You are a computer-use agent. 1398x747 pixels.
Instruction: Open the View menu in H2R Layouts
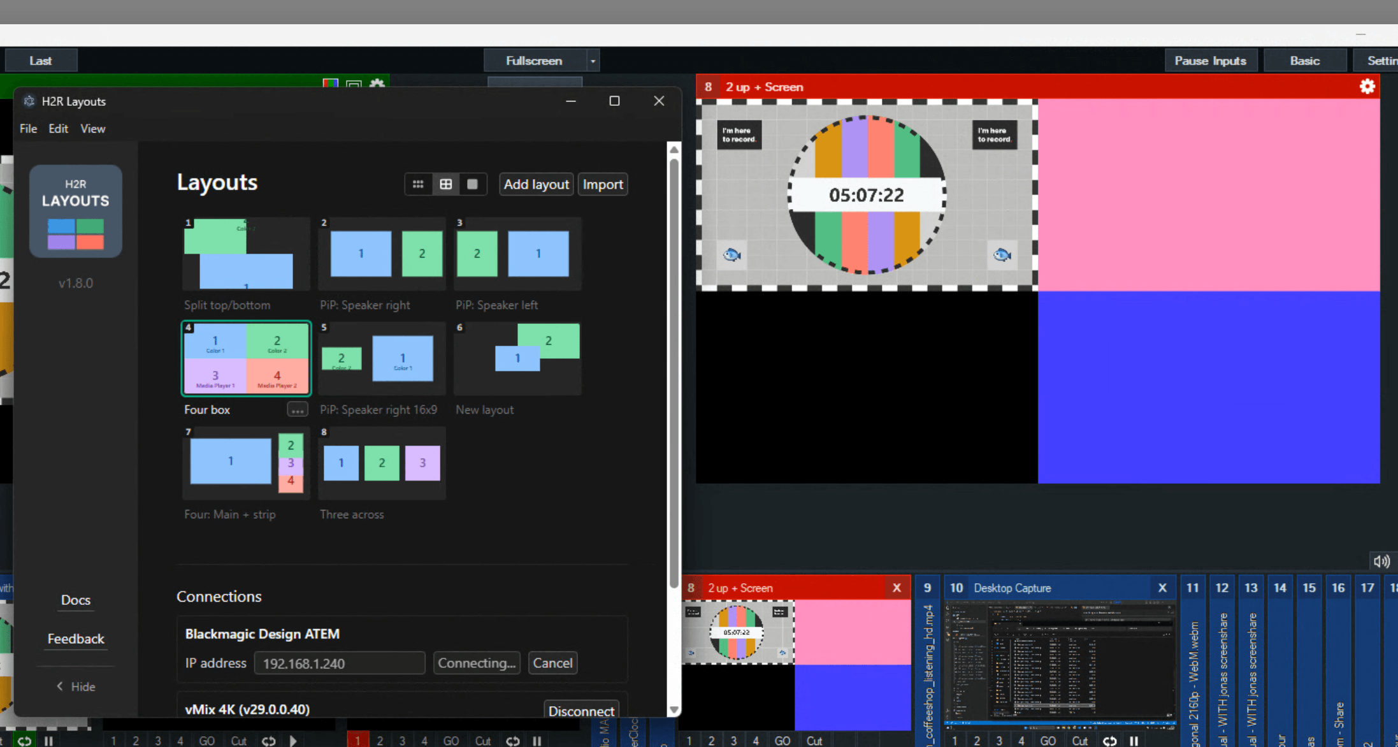tap(92, 129)
